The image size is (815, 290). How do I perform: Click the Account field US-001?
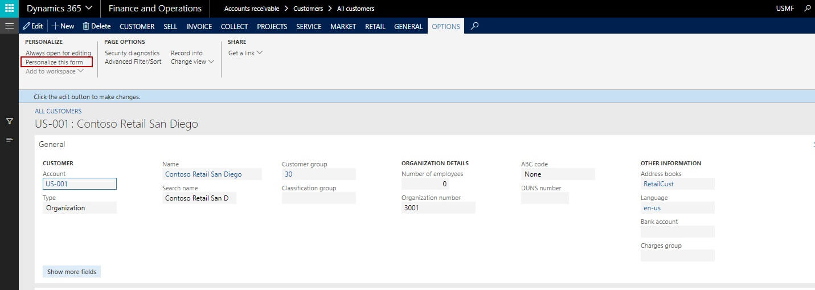tap(80, 184)
